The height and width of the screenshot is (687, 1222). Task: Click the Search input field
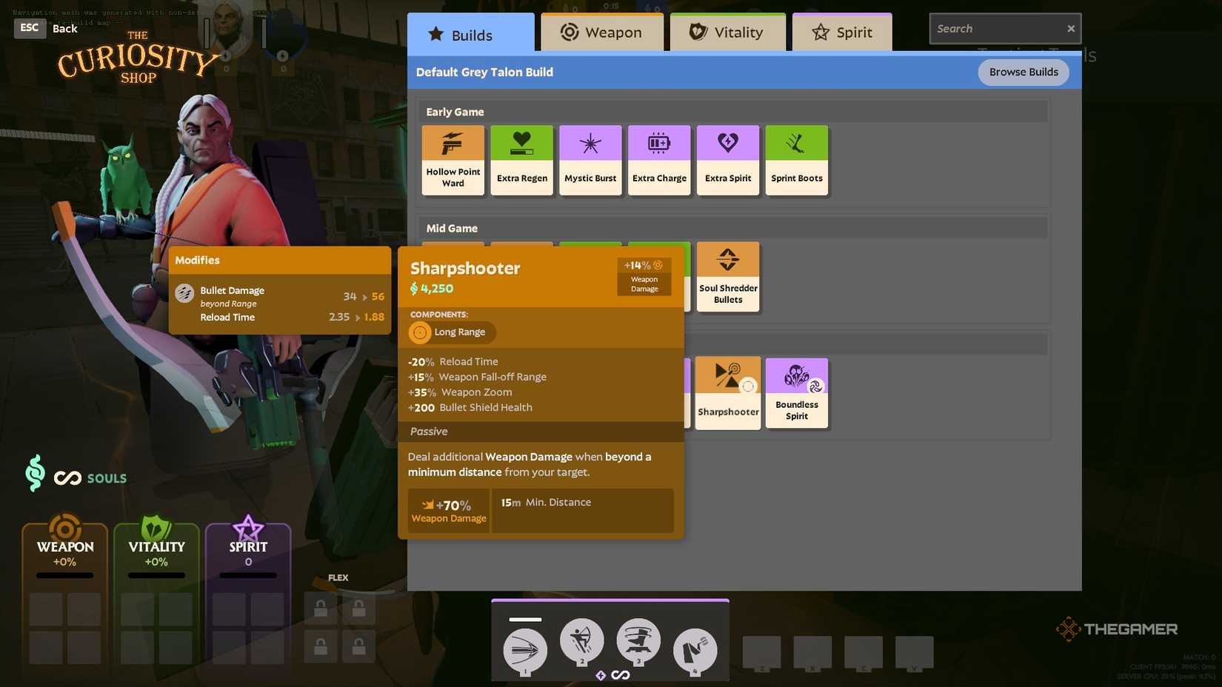coord(996,29)
